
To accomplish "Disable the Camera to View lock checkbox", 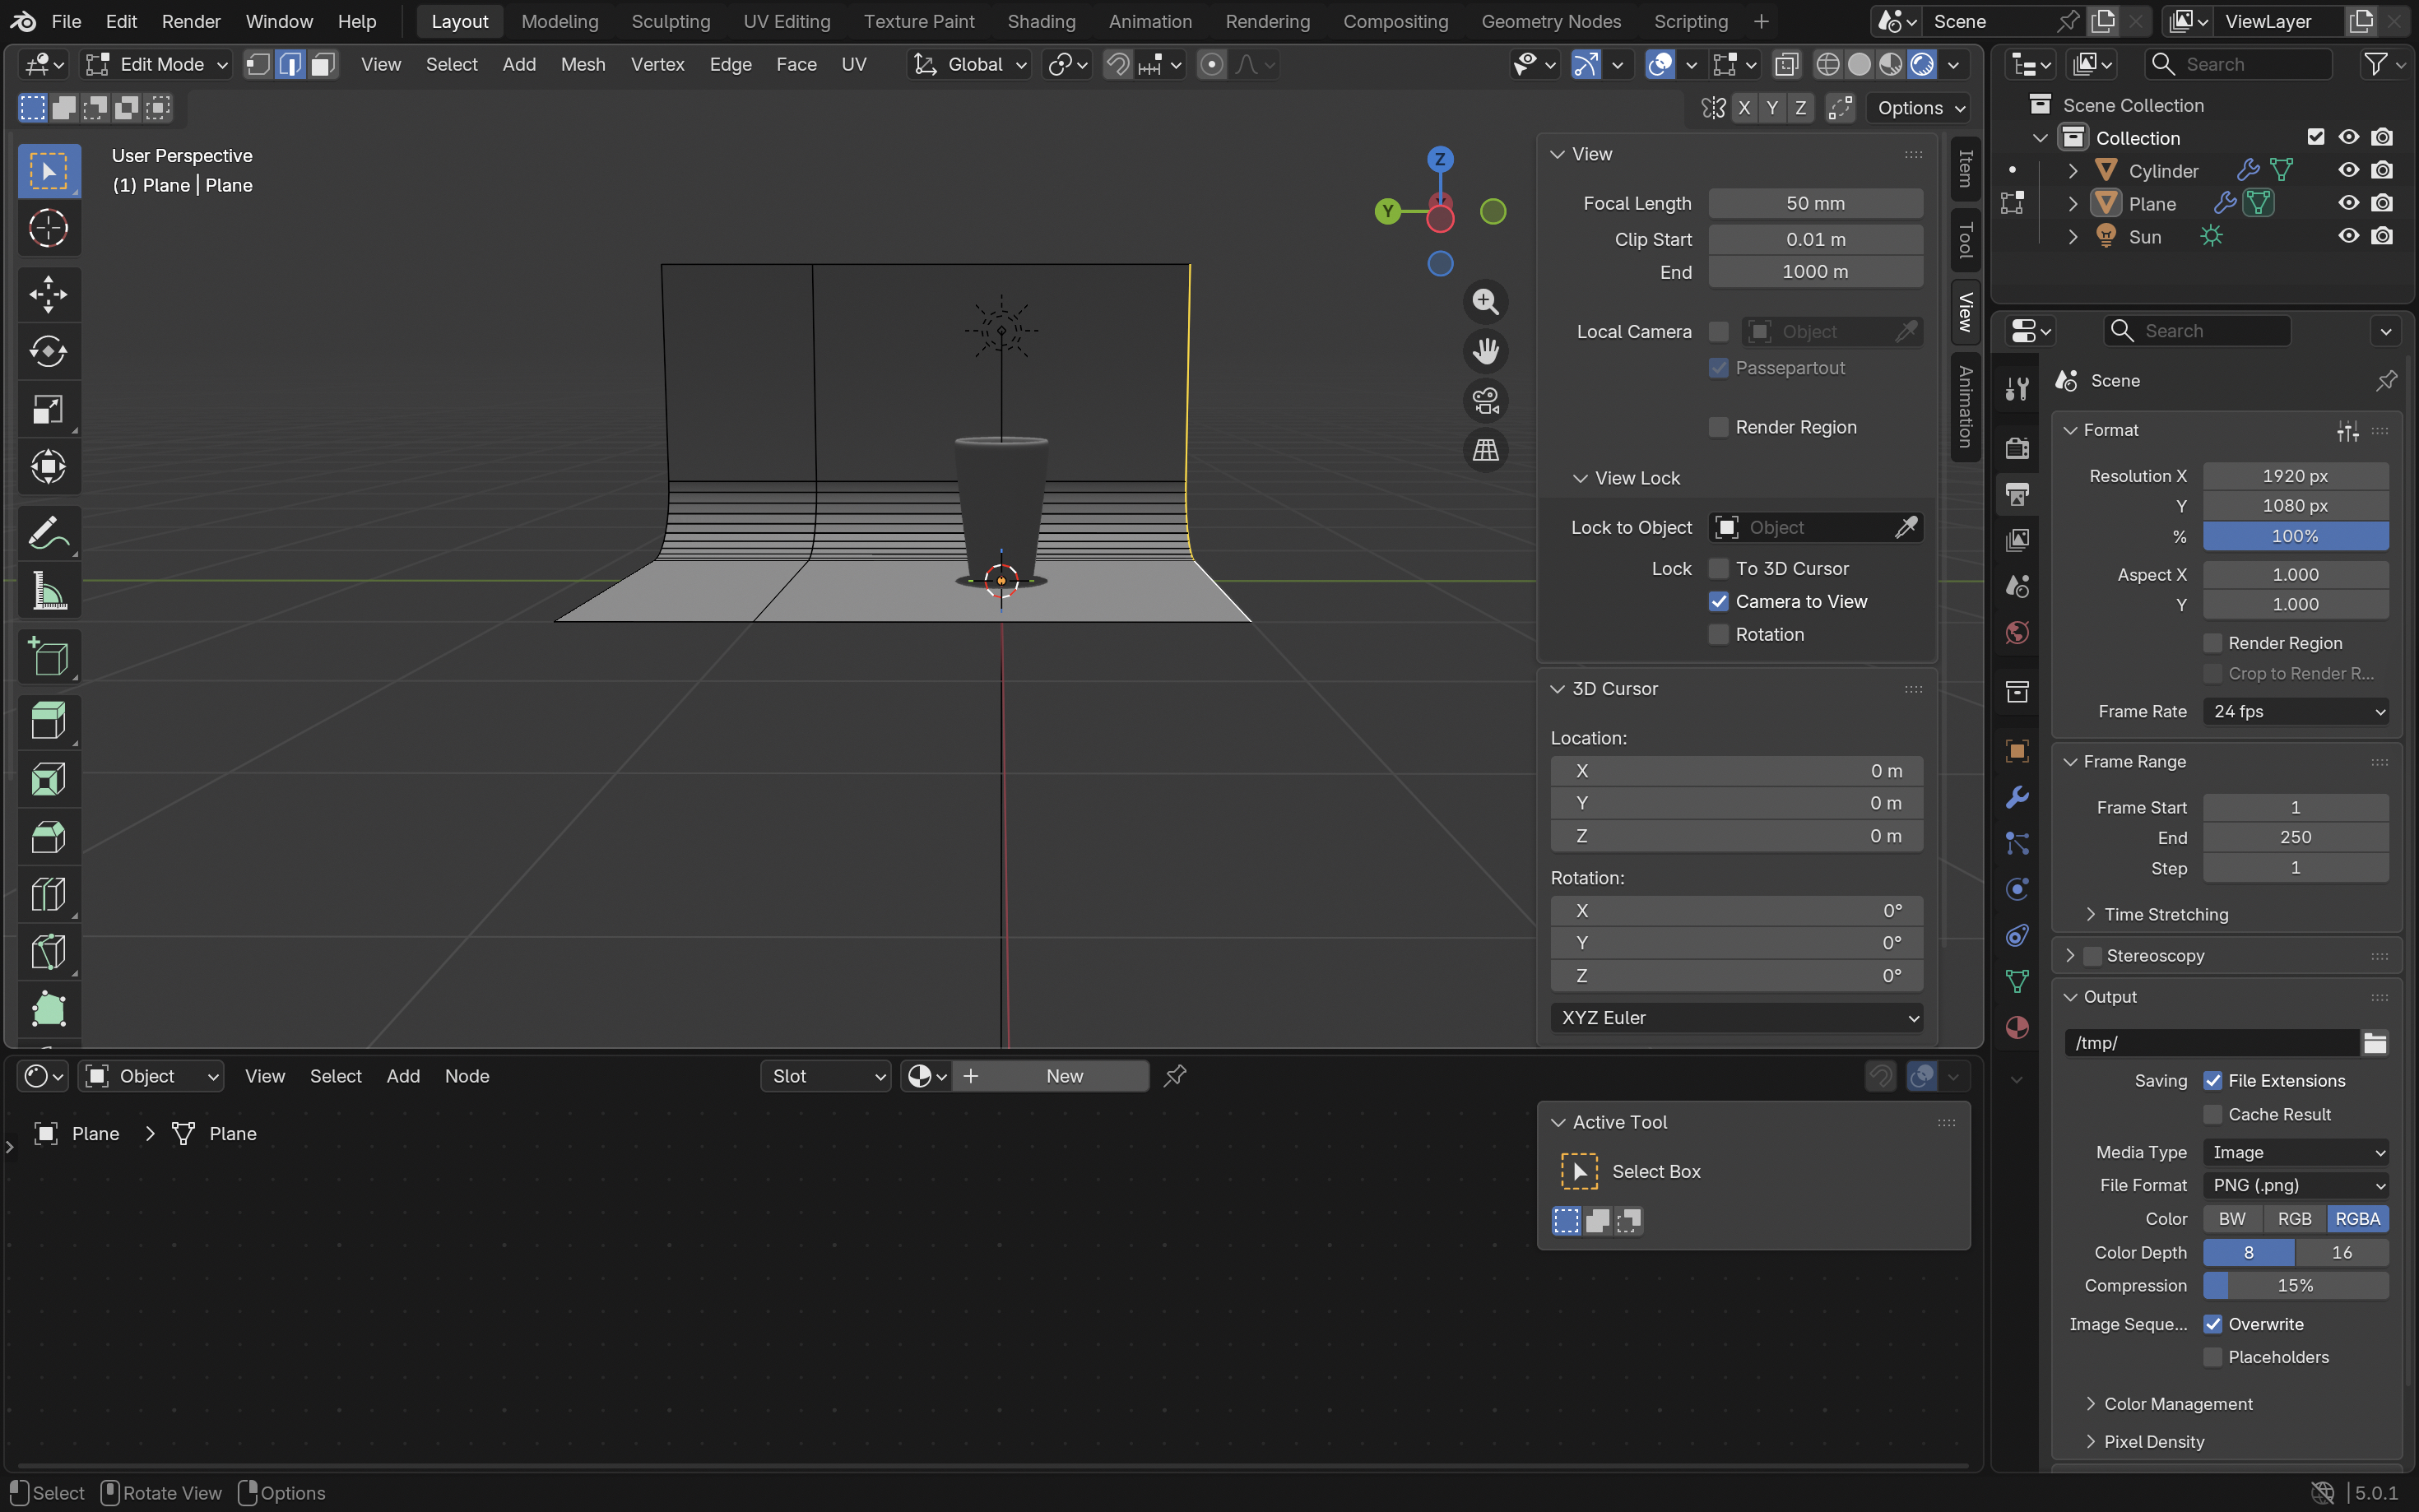I will 1718,601.
